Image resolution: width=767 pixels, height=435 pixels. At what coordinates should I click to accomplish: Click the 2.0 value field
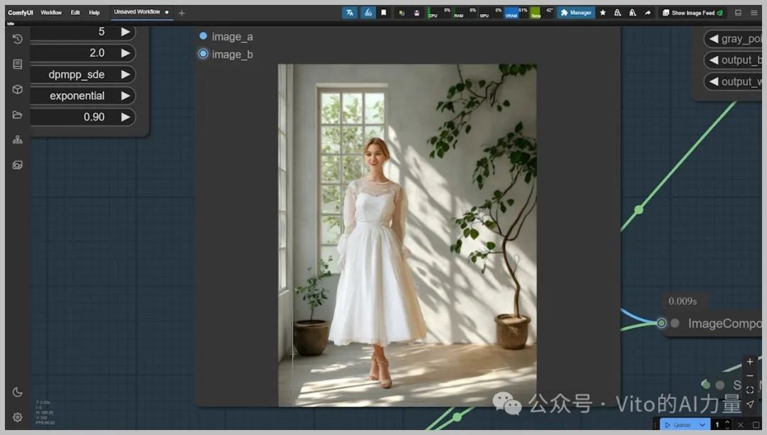[82, 53]
